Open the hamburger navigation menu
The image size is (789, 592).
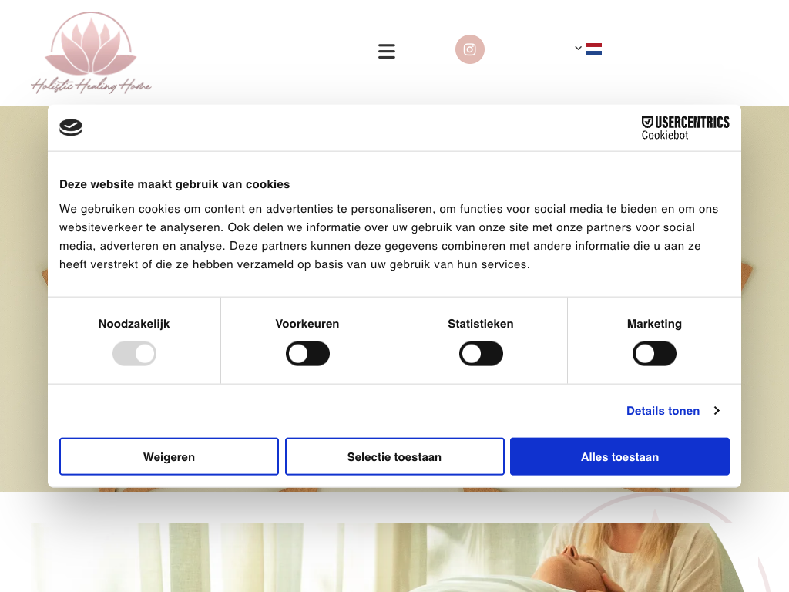[x=387, y=51]
